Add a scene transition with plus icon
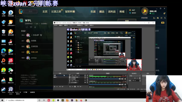 [x=135, y=78]
